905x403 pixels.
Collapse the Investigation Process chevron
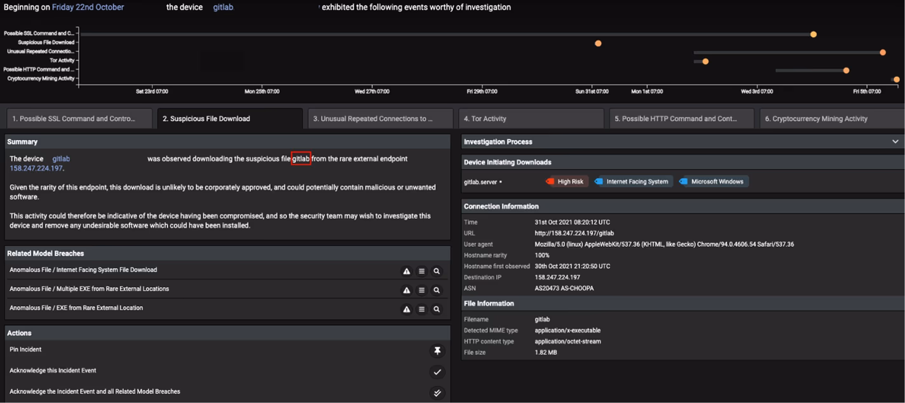pos(895,142)
